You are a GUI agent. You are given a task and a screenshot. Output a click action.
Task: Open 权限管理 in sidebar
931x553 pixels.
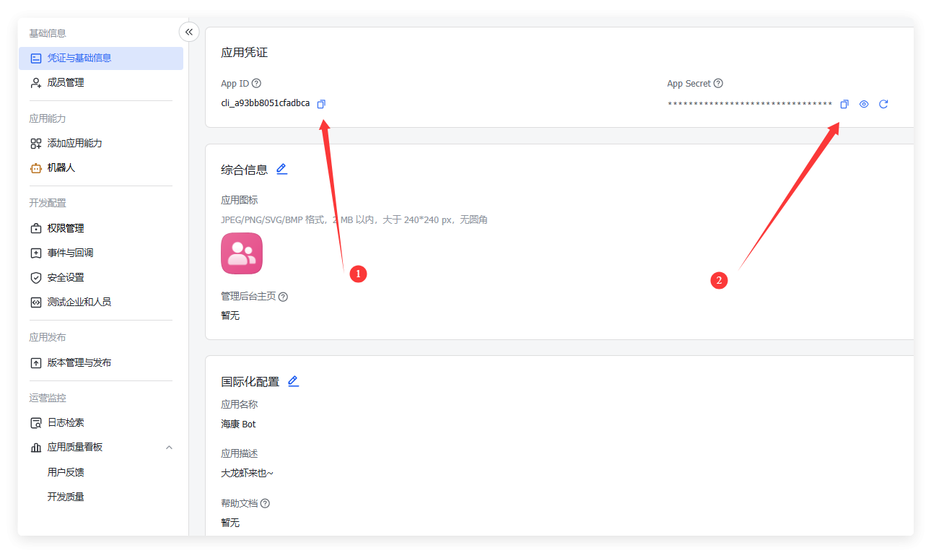(66, 229)
